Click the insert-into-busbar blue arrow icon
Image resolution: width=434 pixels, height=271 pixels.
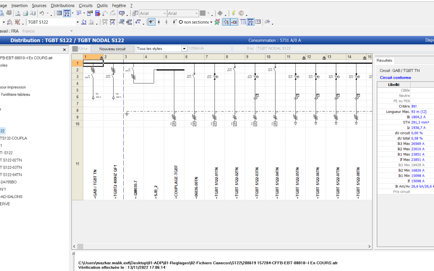click(x=113, y=22)
